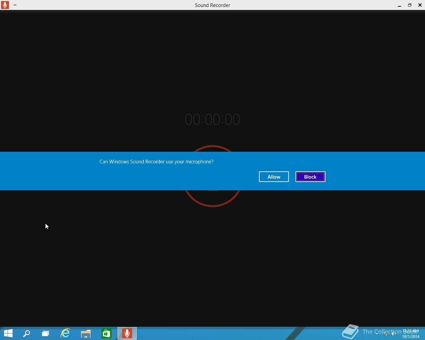Minimize the Sound Recorder window

coord(399,5)
